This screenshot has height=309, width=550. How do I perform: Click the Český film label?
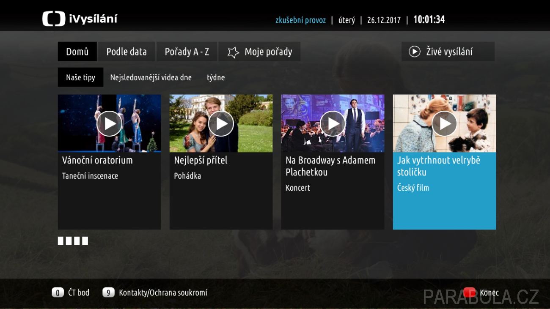[x=413, y=188]
